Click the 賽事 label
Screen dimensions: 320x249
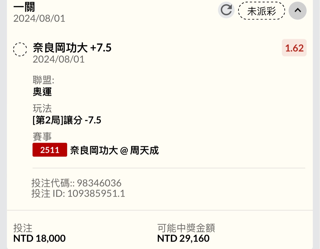tap(42, 137)
